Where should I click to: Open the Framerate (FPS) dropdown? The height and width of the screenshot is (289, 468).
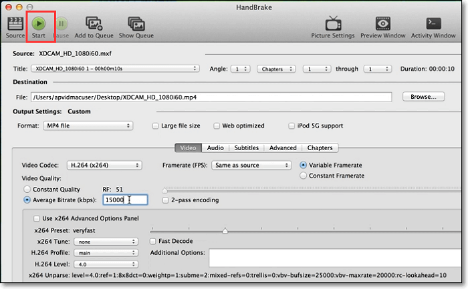tap(251, 165)
